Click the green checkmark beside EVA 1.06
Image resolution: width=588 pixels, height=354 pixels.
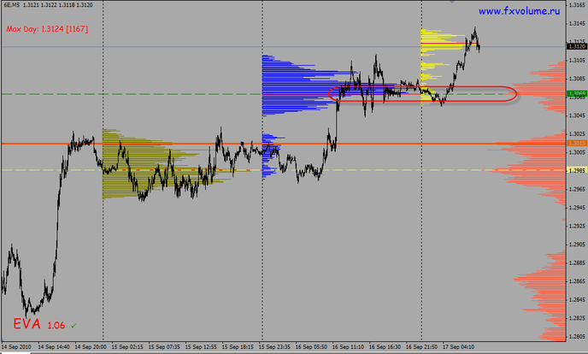click(x=73, y=326)
